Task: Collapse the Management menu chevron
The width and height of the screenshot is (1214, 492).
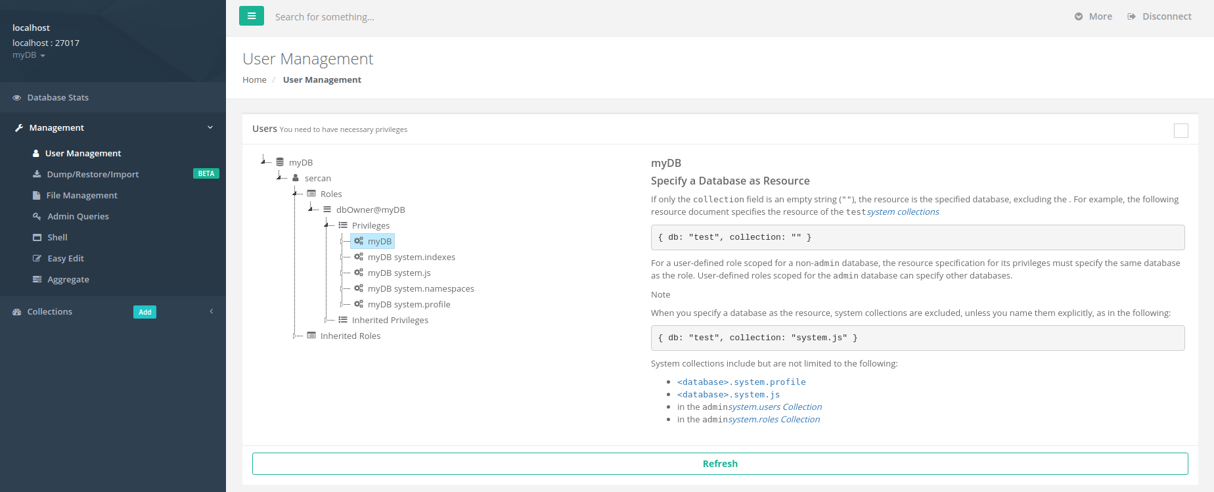Action: [210, 127]
